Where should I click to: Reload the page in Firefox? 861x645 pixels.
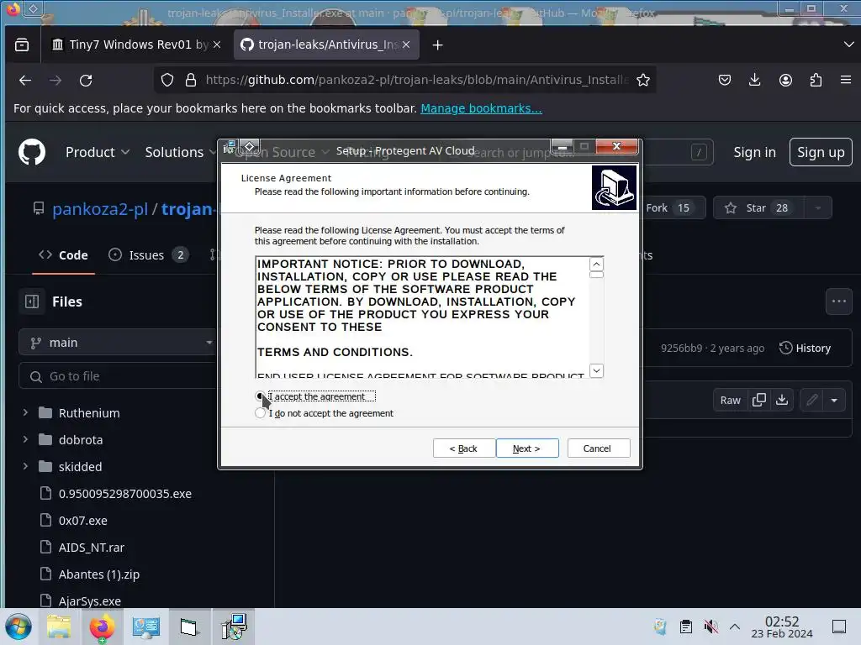click(x=86, y=81)
